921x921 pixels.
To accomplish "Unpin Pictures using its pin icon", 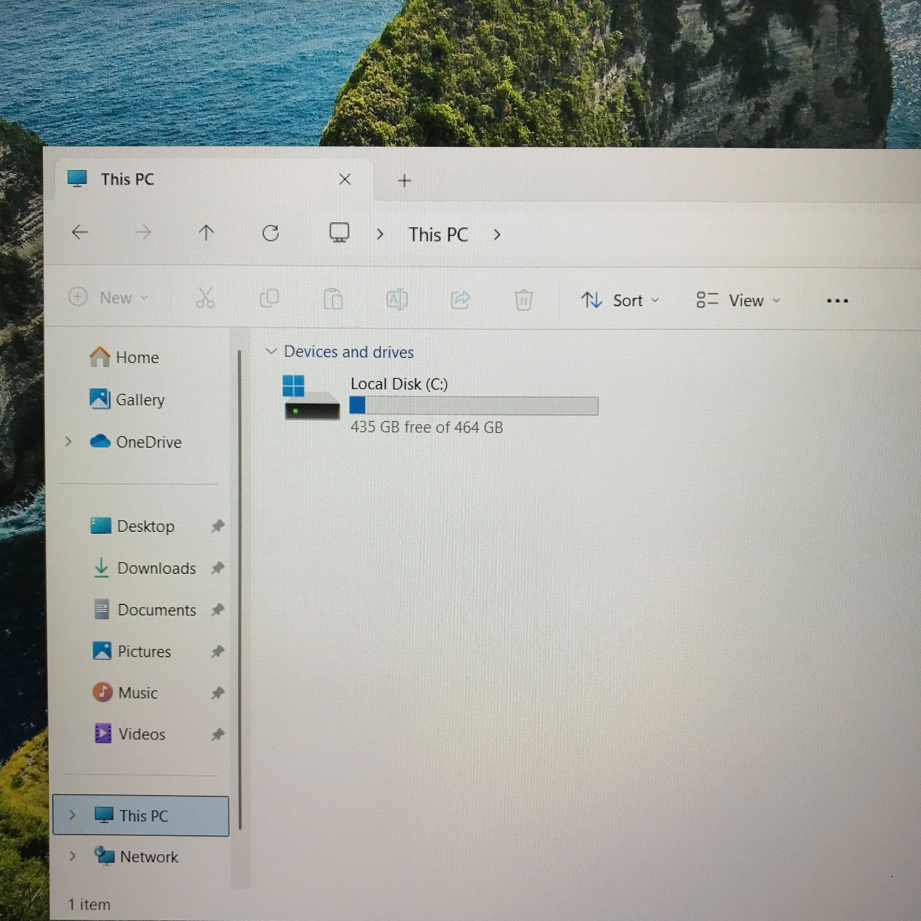I will pos(218,651).
